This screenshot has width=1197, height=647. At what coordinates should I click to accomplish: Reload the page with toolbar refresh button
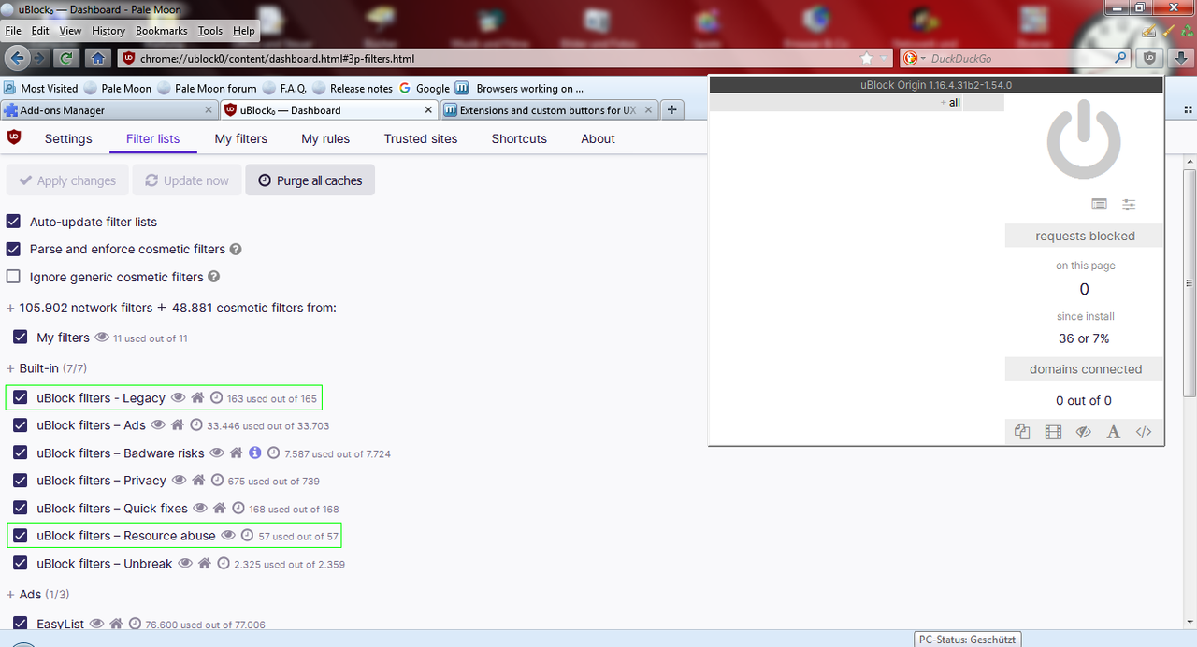pos(66,58)
